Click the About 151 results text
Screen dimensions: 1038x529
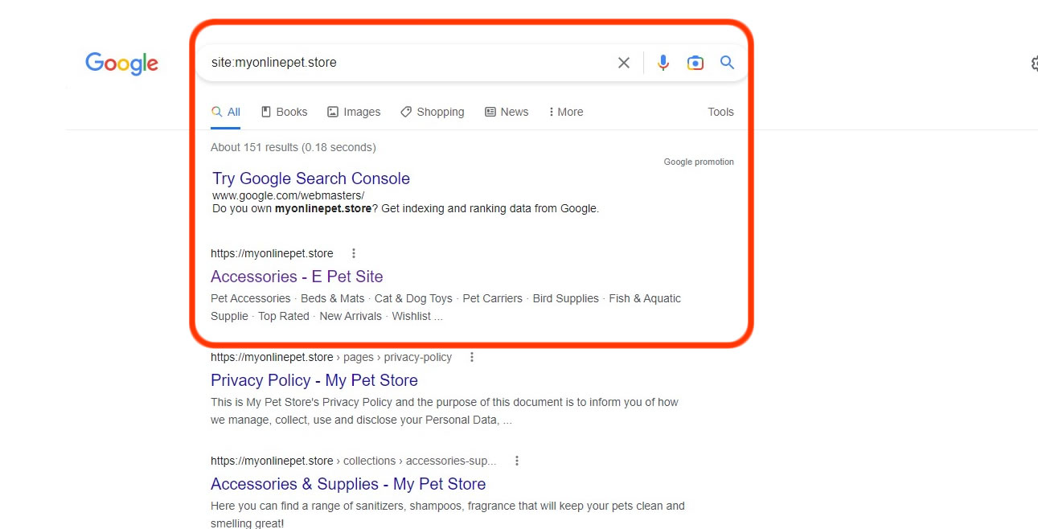point(293,147)
